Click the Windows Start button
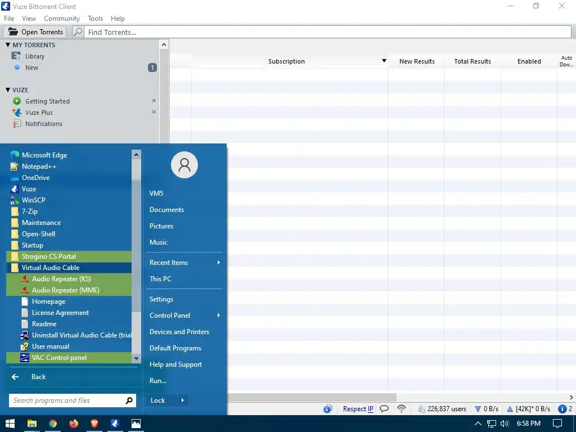Image resolution: width=576 pixels, height=432 pixels. [x=10, y=424]
